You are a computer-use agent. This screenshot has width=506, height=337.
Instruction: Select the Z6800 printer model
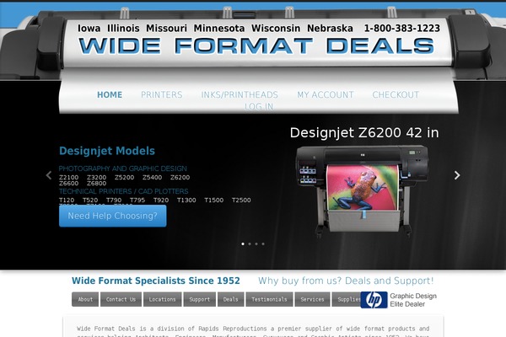96,183
